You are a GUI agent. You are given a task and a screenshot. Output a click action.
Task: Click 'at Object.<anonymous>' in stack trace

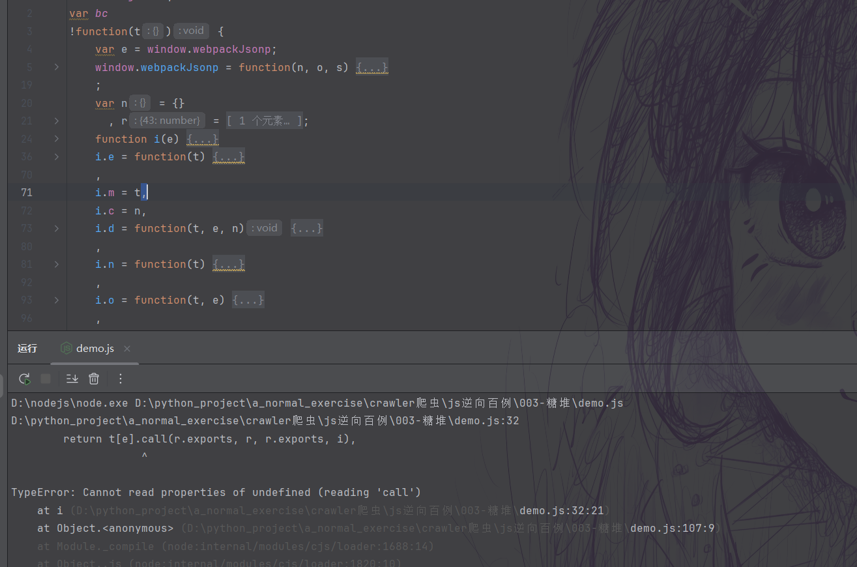tap(106, 528)
